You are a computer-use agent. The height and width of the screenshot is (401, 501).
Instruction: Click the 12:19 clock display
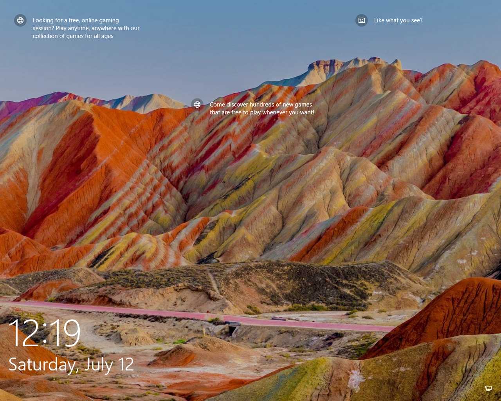coord(44,333)
